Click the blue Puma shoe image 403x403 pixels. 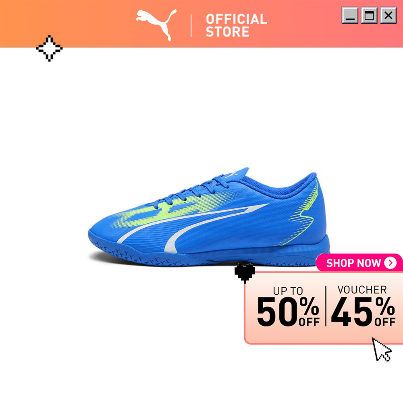[x=209, y=218]
